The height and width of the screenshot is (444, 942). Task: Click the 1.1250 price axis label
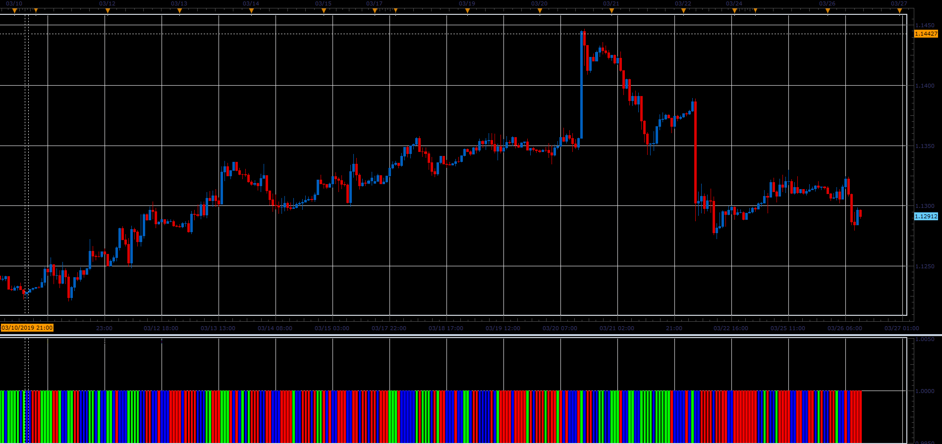tap(925, 266)
